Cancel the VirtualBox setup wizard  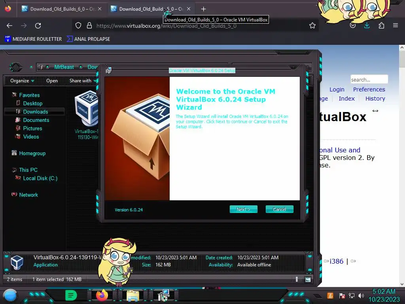(279, 209)
